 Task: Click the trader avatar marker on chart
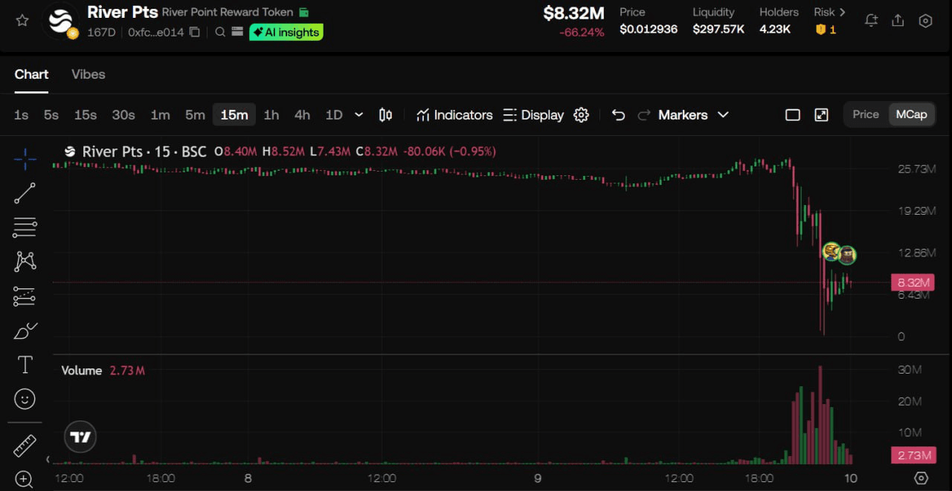coord(832,252)
